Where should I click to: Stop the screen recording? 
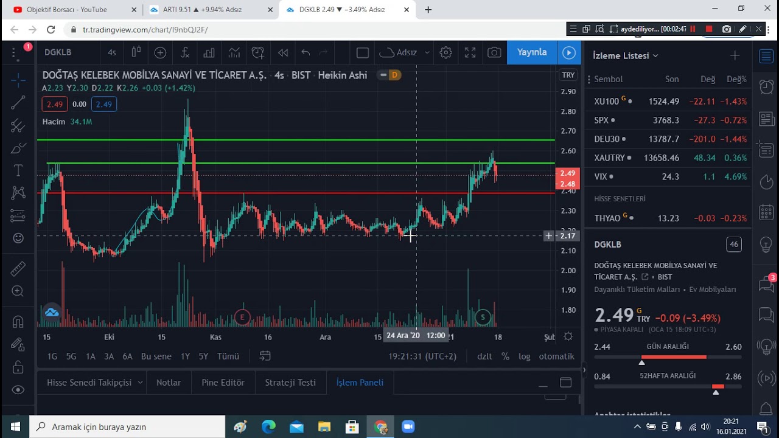coord(708,29)
